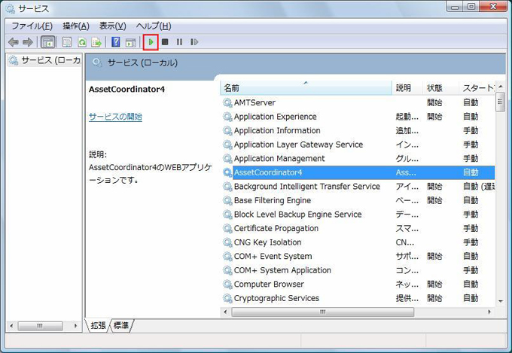512x353 pixels.
Task: Open Help with the question mark icon
Action: point(116,42)
